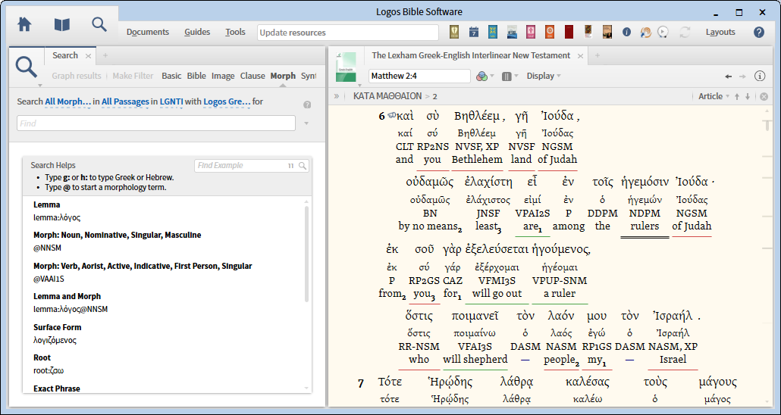Screen dimensions: 781x415
Task: Open the Article navigation dropdown
Action: coord(714,96)
